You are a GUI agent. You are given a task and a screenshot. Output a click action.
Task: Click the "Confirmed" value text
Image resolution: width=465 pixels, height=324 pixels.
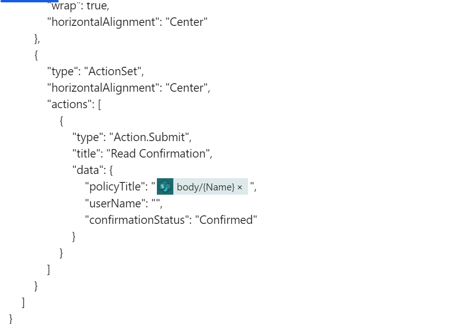(x=226, y=220)
